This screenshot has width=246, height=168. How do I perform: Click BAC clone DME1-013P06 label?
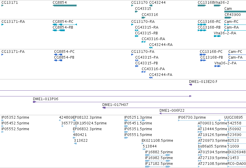tap(45, 99)
